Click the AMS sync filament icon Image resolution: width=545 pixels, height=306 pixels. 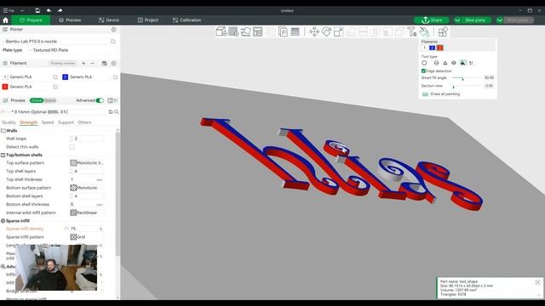(104, 63)
